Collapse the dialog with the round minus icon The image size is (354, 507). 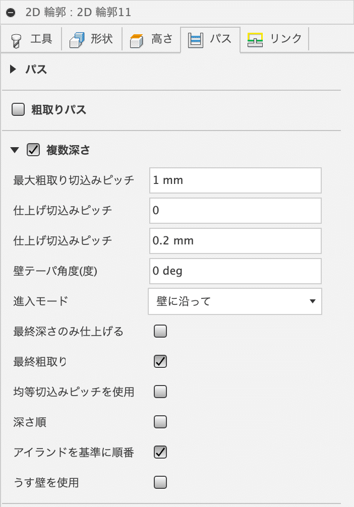pyautogui.click(x=11, y=13)
